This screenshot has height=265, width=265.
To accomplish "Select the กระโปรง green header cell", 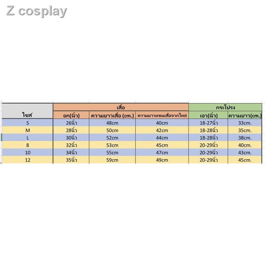I will 225,107.
